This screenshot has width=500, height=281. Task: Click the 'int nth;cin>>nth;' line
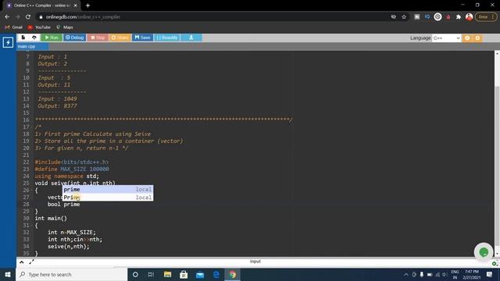[x=75, y=240]
